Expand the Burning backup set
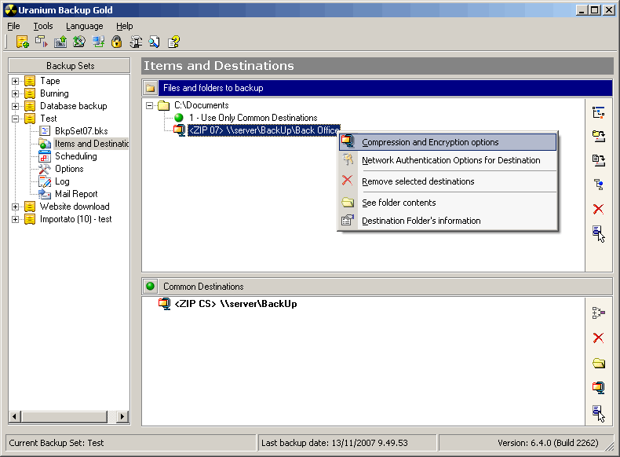The height and width of the screenshot is (457, 620). click(15, 93)
